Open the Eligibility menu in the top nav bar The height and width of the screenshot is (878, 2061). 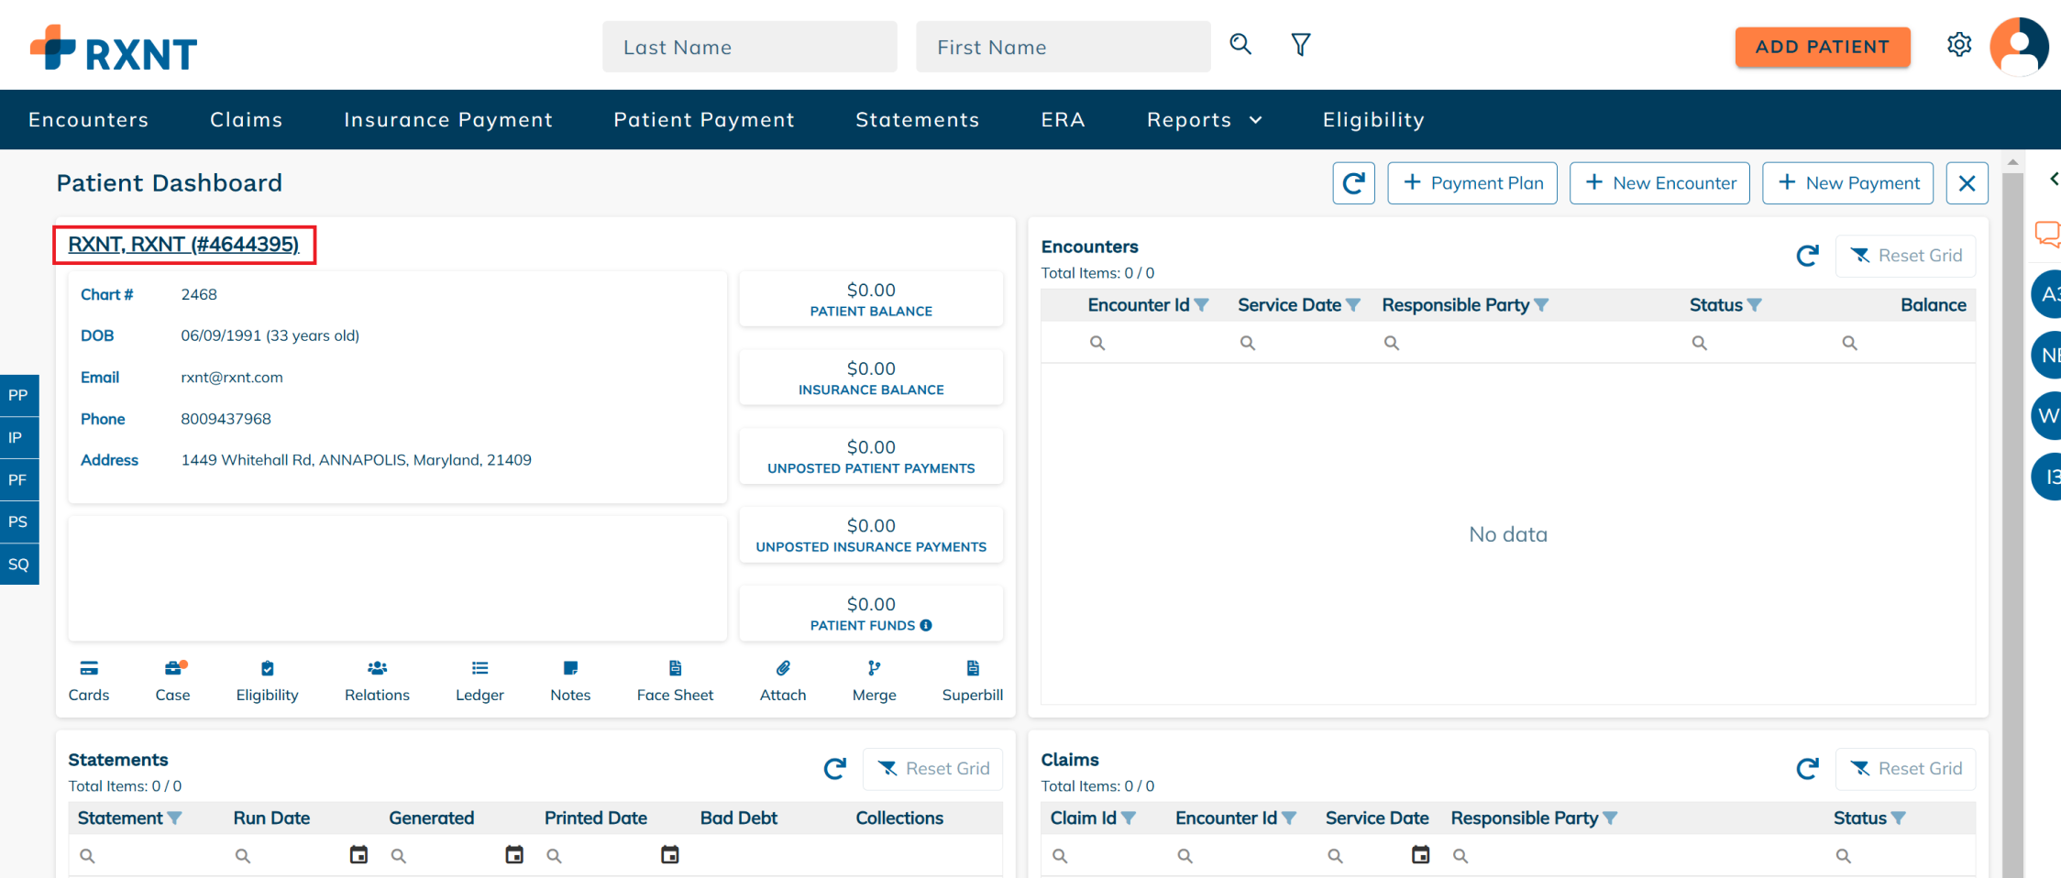(1373, 120)
